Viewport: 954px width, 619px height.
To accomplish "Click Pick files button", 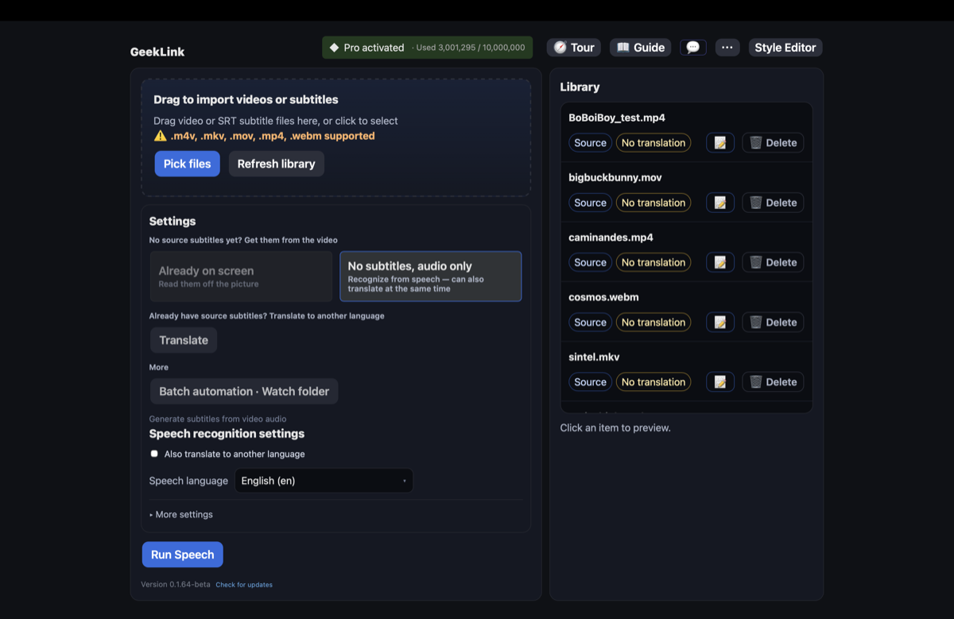I will coord(187,164).
